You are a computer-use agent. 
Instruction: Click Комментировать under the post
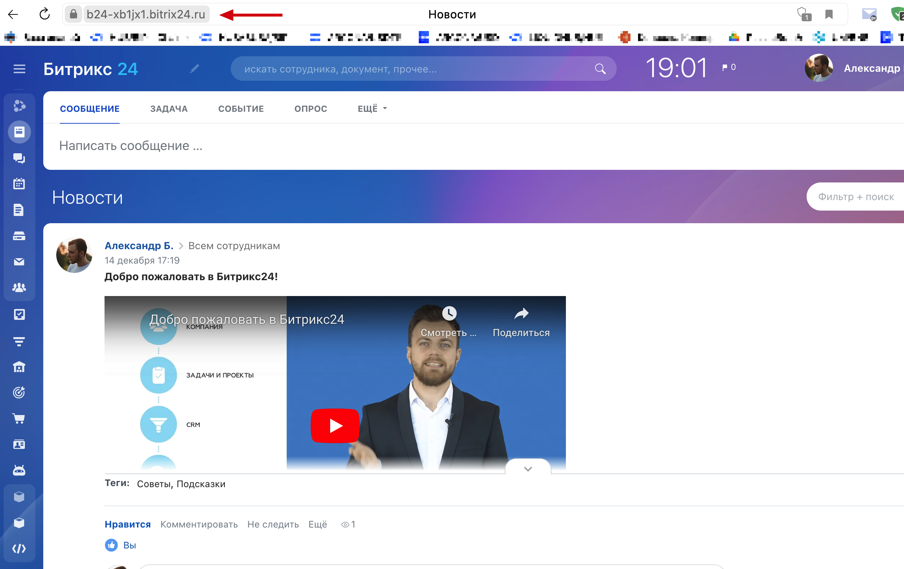tap(199, 524)
